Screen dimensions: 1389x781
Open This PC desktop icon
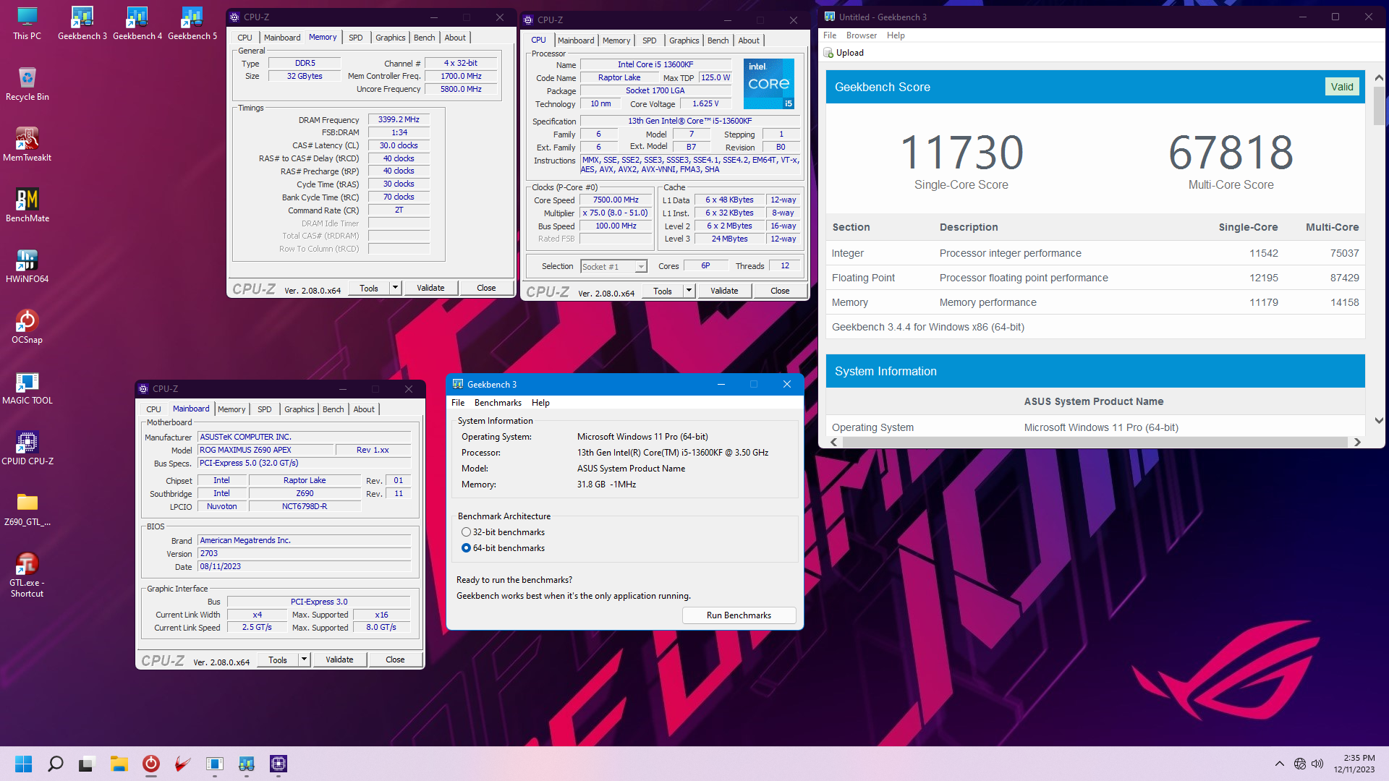point(27,22)
